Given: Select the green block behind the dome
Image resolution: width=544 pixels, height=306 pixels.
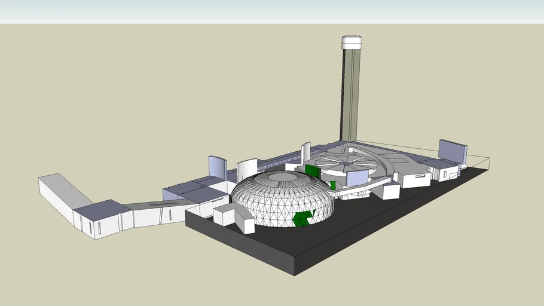Looking at the screenshot, I should pos(312,170).
